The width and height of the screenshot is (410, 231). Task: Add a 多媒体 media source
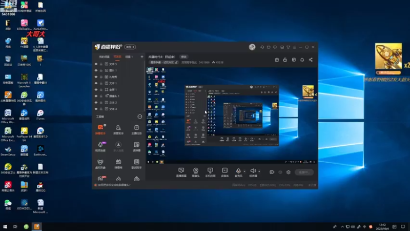(225, 172)
